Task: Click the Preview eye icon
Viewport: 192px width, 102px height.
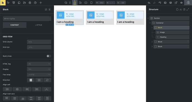Action: pyautogui.click(x=181, y=3)
